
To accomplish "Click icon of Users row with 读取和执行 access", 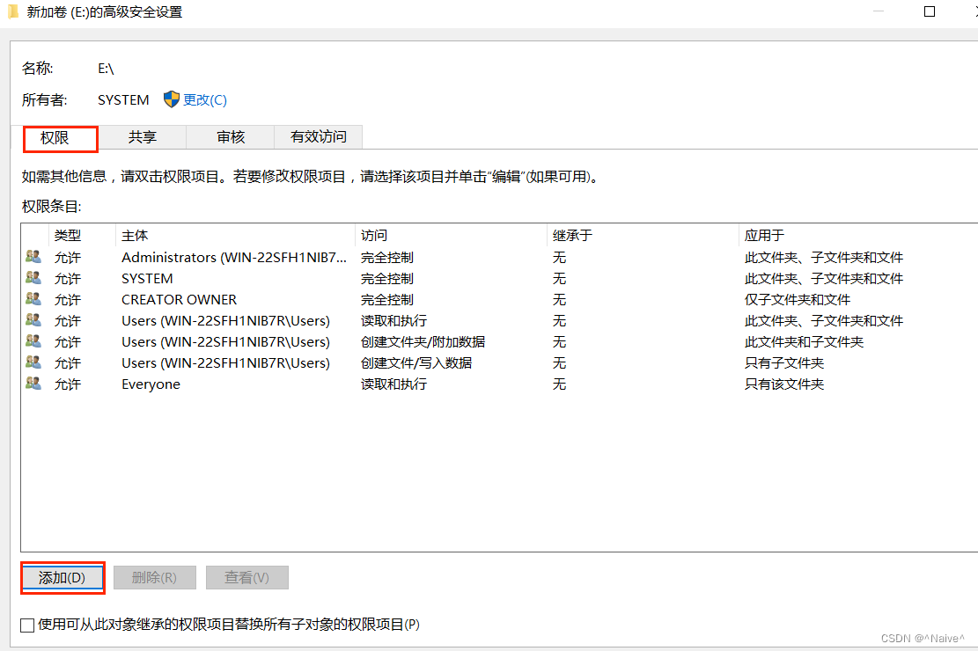I will pos(33,320).
